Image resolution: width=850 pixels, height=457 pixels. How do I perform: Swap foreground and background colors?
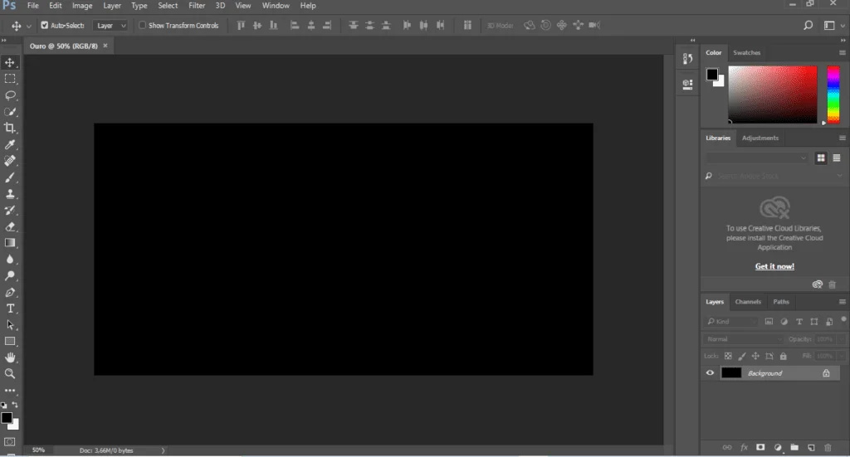point(15,405)
